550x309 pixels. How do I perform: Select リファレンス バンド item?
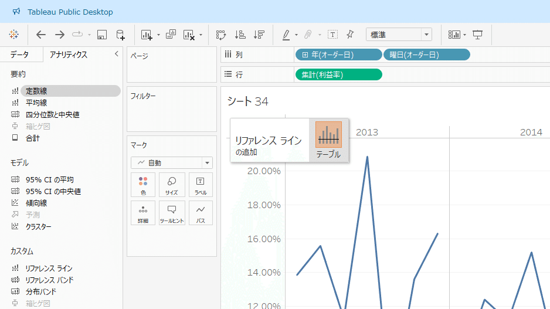(49, 280)
